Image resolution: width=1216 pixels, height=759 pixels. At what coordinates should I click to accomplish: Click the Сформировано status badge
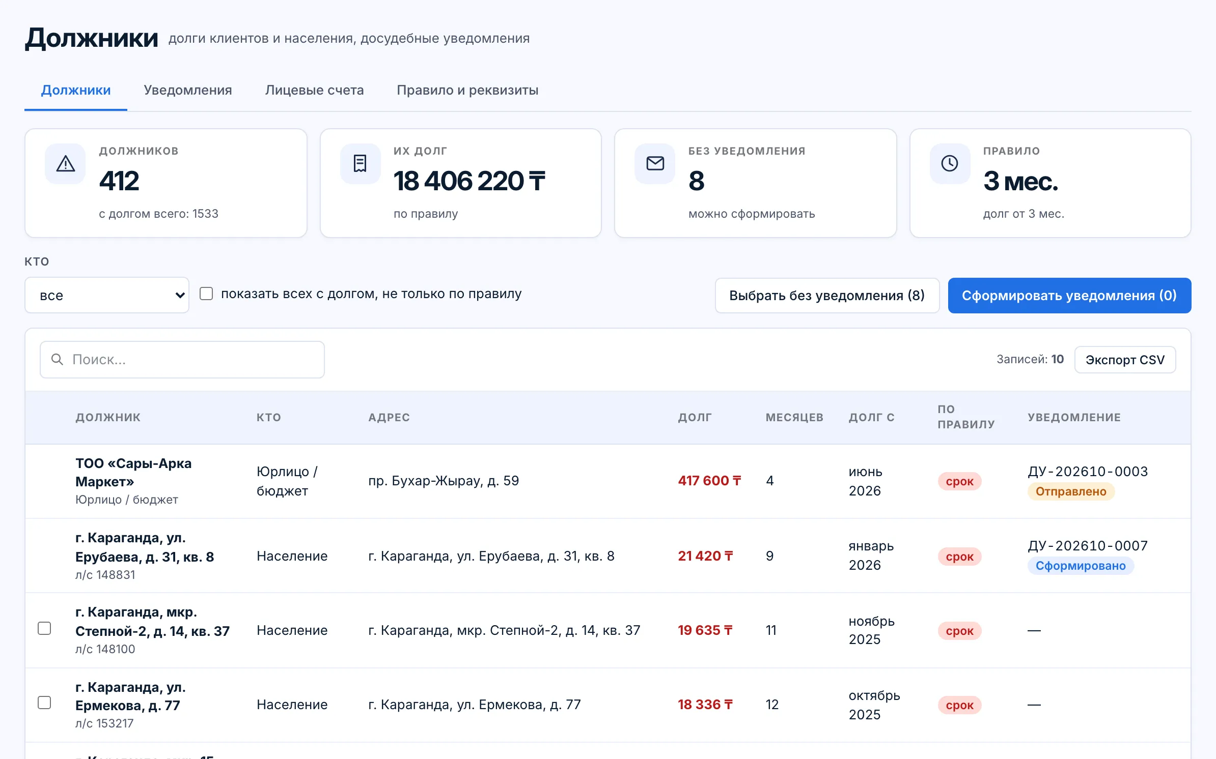pos(1081,566)
